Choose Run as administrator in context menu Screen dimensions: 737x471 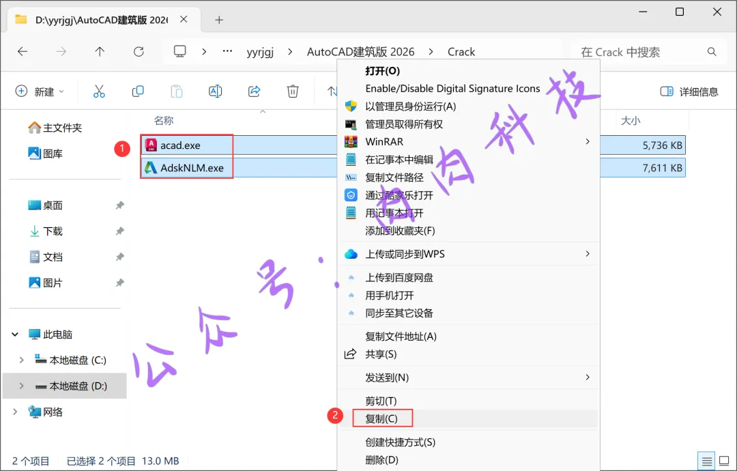[468, 106]
